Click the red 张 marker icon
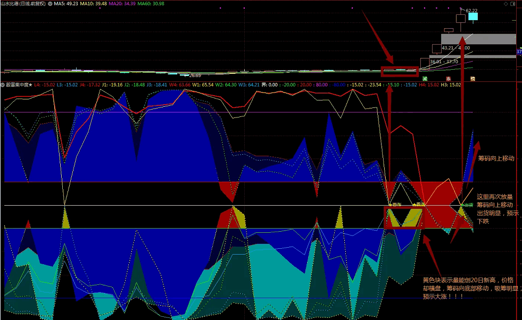Image resolution: width=522 pixels, height=320 pixels. point(449,79)
